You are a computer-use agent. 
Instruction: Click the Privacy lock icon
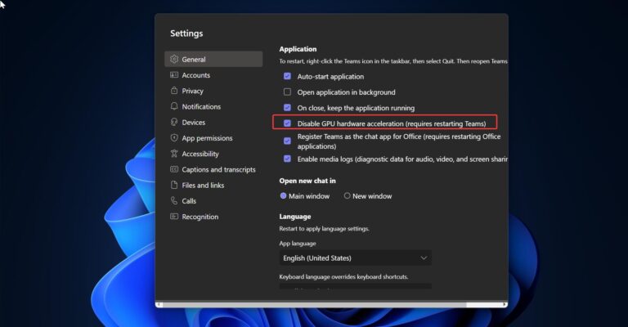click(174, 91)
